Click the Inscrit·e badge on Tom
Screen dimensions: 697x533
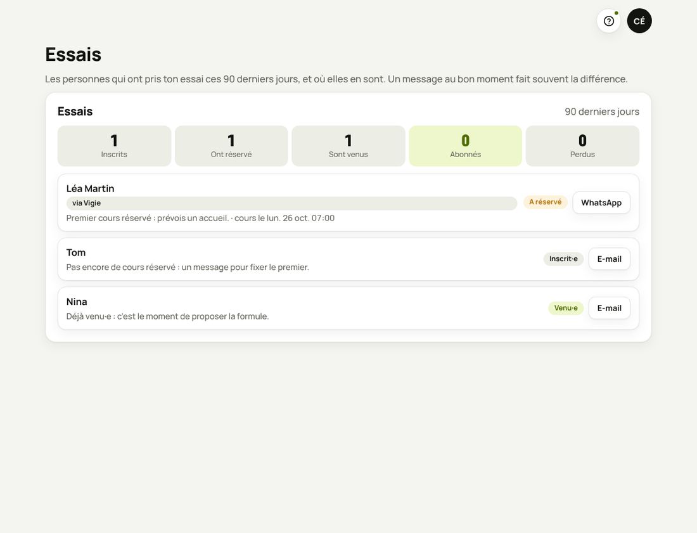[563, 259]
